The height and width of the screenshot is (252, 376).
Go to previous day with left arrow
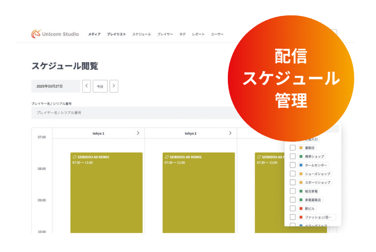(x=87, y=86)
